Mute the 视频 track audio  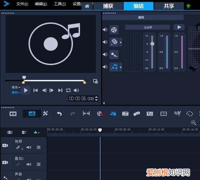29,147
